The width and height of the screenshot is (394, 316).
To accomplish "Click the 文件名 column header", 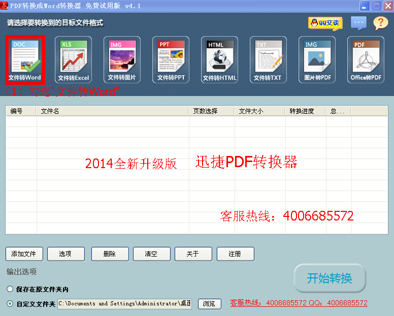I will coord(112,111).
